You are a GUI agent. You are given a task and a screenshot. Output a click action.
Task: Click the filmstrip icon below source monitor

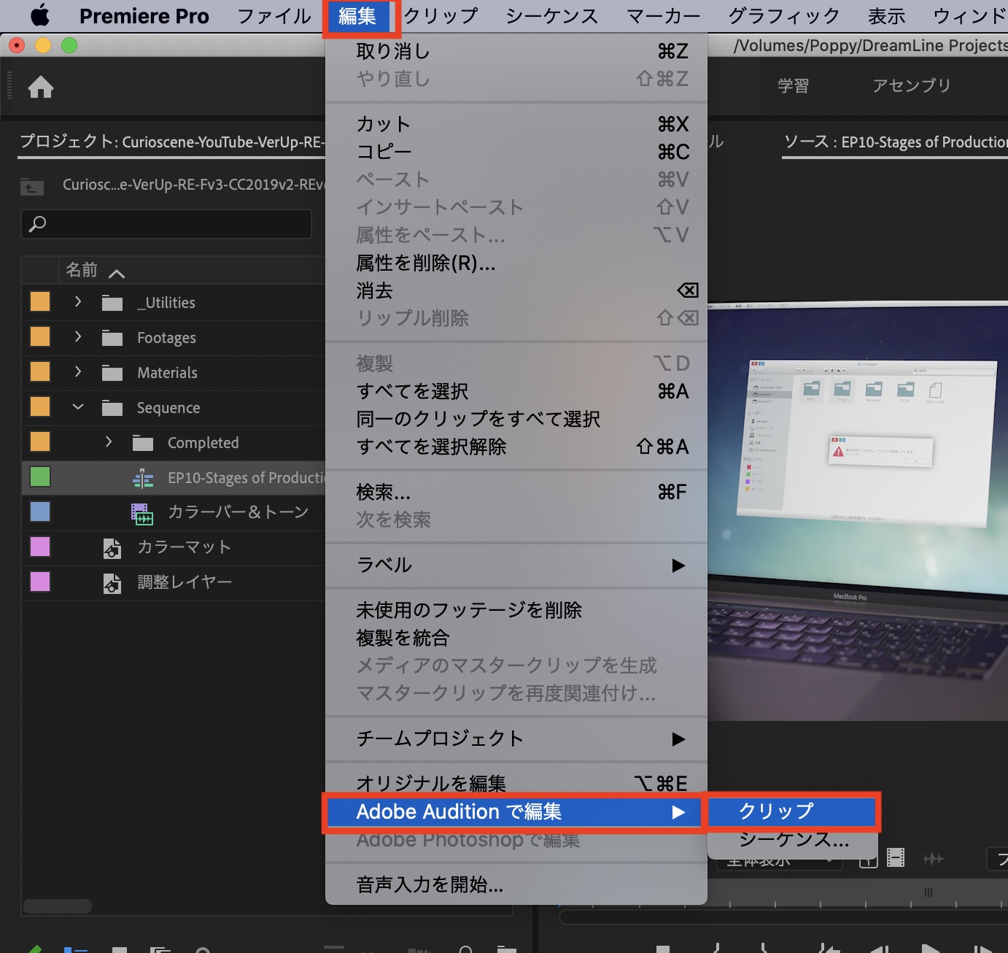[896, 858]
